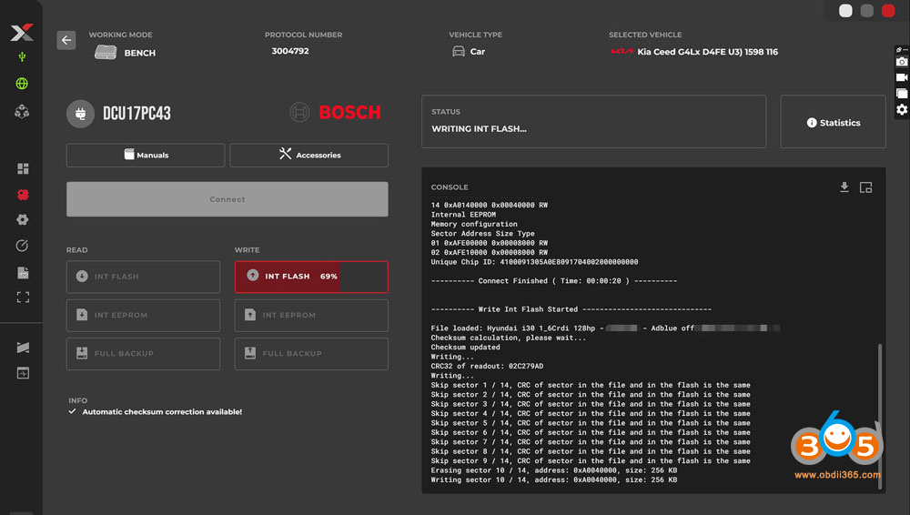Click 'Erasing sector 10 / 14' console line
This screenshot has width=910, height=515.
click(553, 470)
